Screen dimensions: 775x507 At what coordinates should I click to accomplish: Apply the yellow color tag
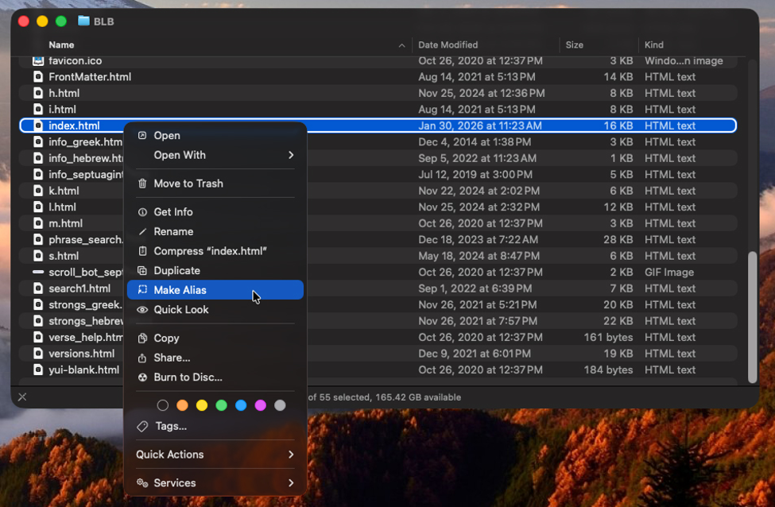tap(202, 406)
